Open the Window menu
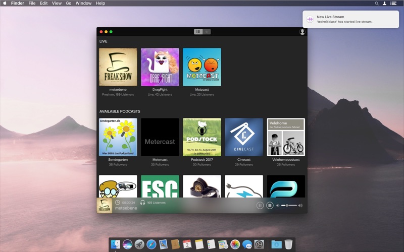This screenshot has width=404, height=252. point(83,3)
